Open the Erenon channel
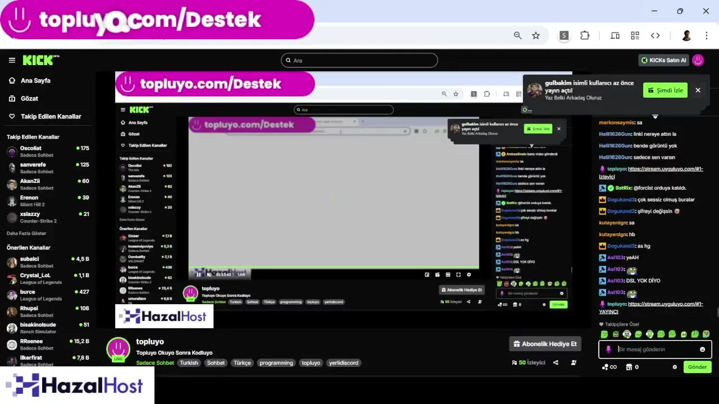The width and height of the screenshot is (719, 404). pyautogui.click(x=48, y=201)
